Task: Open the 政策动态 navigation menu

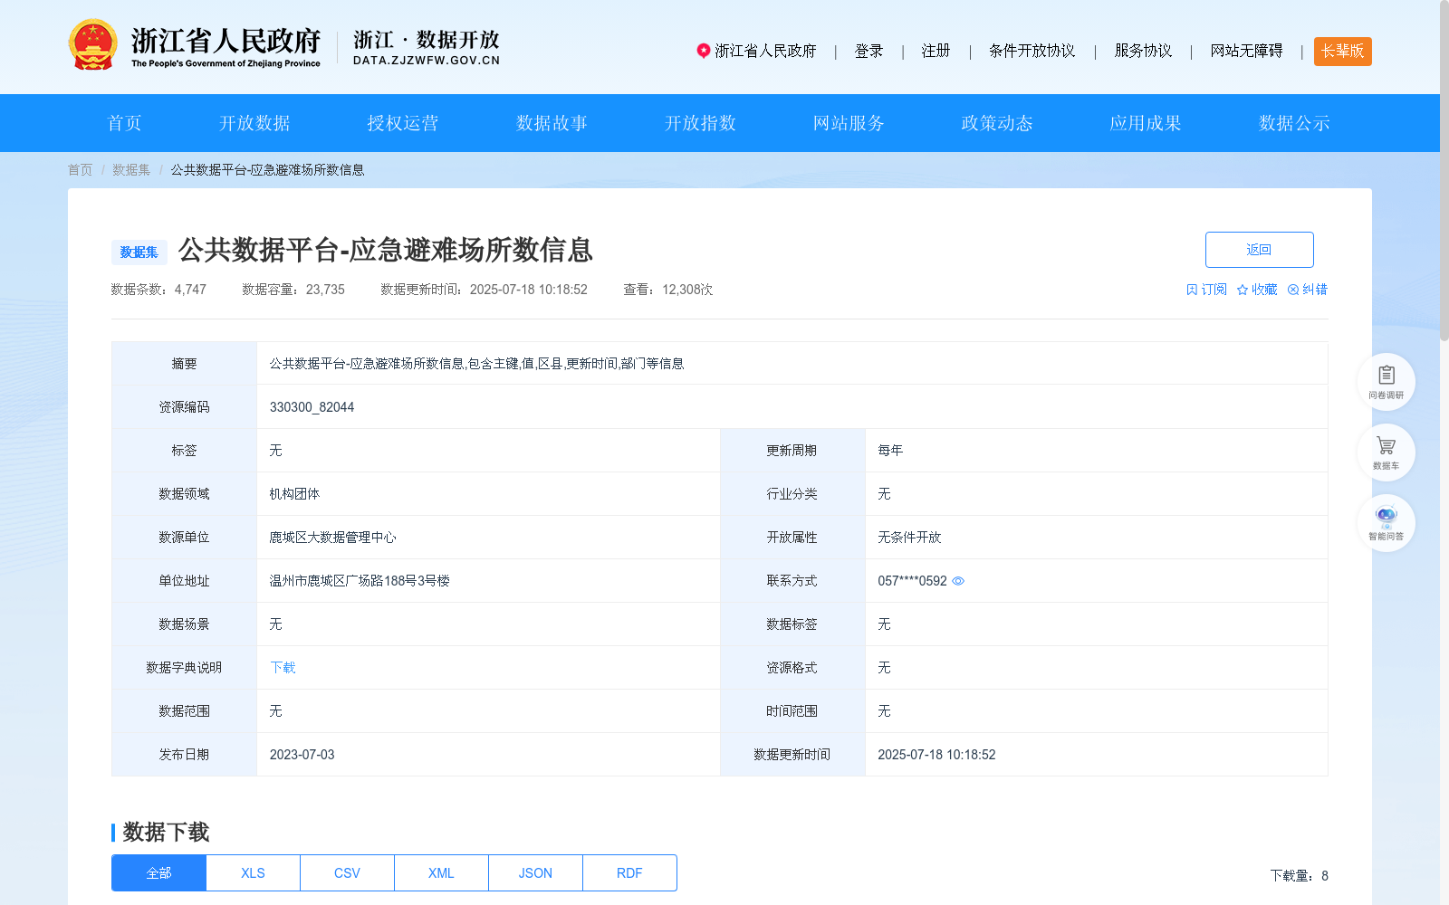Action: (996, 123)
